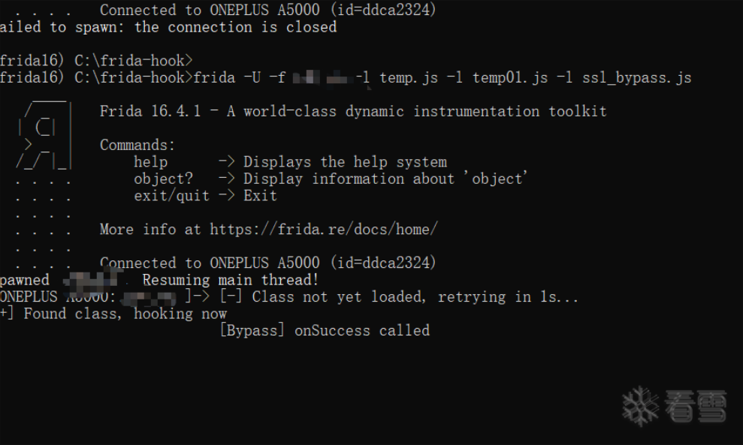Click the 看雪 watermark text
The width and height of the screenshot is (743, 445).
(695, 407)
